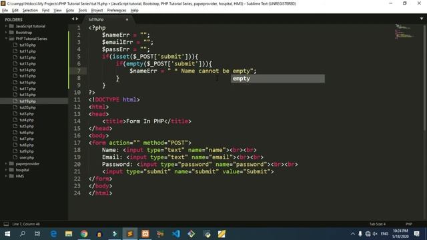Go to previous tab with left arrow
427x240 pixels.
pyautogui.click(x=73, y=19)
